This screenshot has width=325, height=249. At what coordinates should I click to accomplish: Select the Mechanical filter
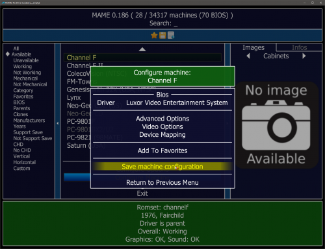[25, 78]
